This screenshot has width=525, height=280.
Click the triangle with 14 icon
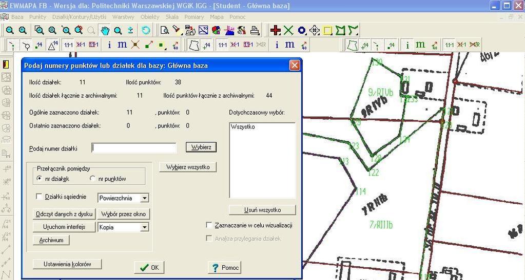(52, 45)
